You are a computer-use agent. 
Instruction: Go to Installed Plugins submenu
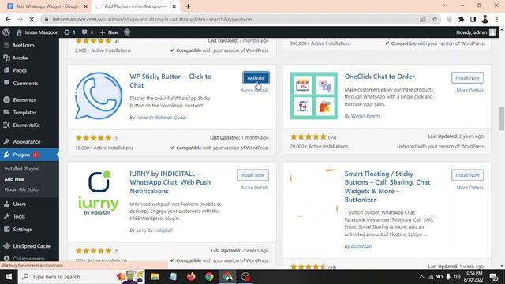pyautogui.click(x=21, y=169)
